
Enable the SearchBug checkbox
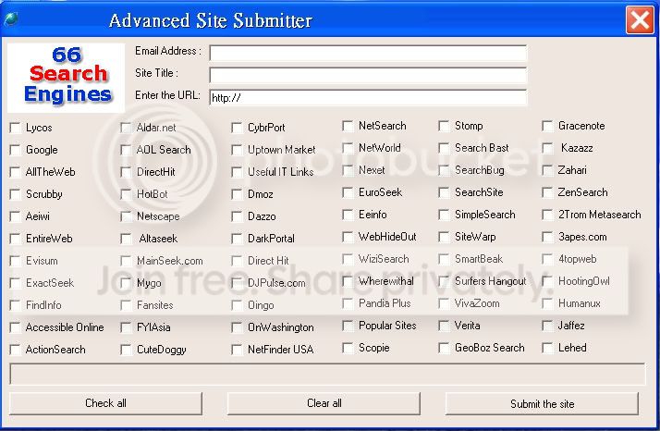point(444,170)
